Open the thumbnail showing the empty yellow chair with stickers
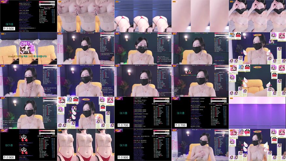 (257, 80)
